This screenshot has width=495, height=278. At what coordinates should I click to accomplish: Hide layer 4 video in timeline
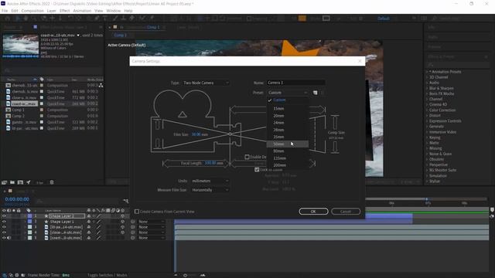(x=4, y=232)
